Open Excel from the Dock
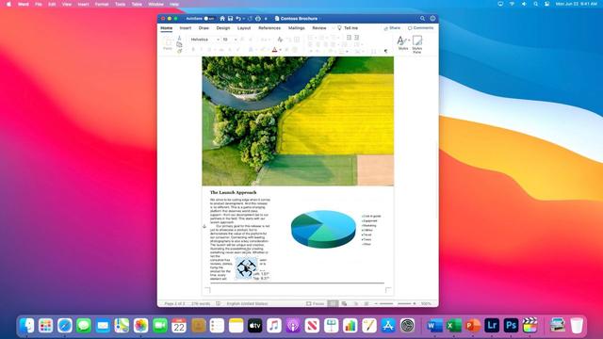 453,326
